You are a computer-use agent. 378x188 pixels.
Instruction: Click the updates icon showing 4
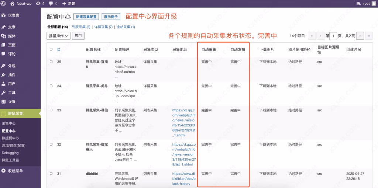point(38,3)
